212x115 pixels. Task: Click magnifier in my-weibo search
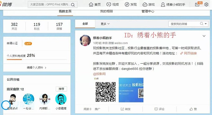pos(202,24)
